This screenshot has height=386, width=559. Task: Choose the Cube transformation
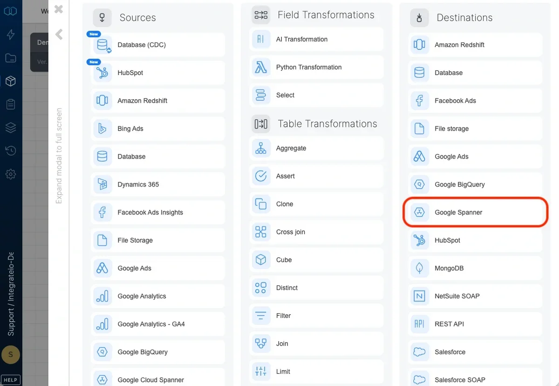(316, 260)
